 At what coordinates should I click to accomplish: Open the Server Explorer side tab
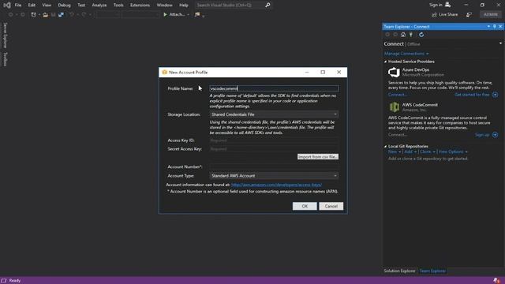pos(5,35)
